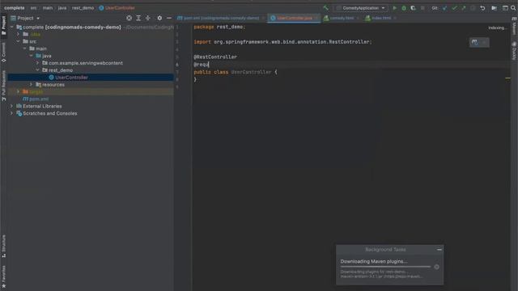Expand Scratches and Consoles node
This screenshot has height=291, width=518.
coord(12,113)
